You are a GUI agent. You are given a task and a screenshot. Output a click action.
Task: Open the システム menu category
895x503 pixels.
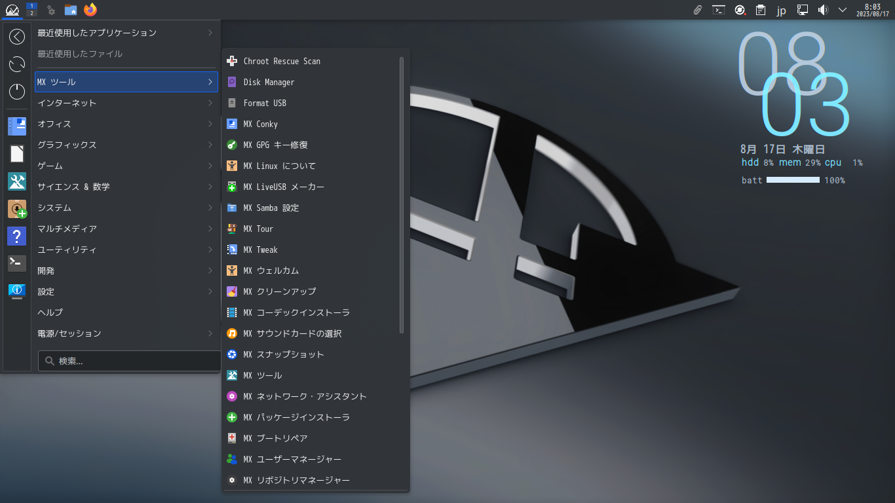point(126,208)
